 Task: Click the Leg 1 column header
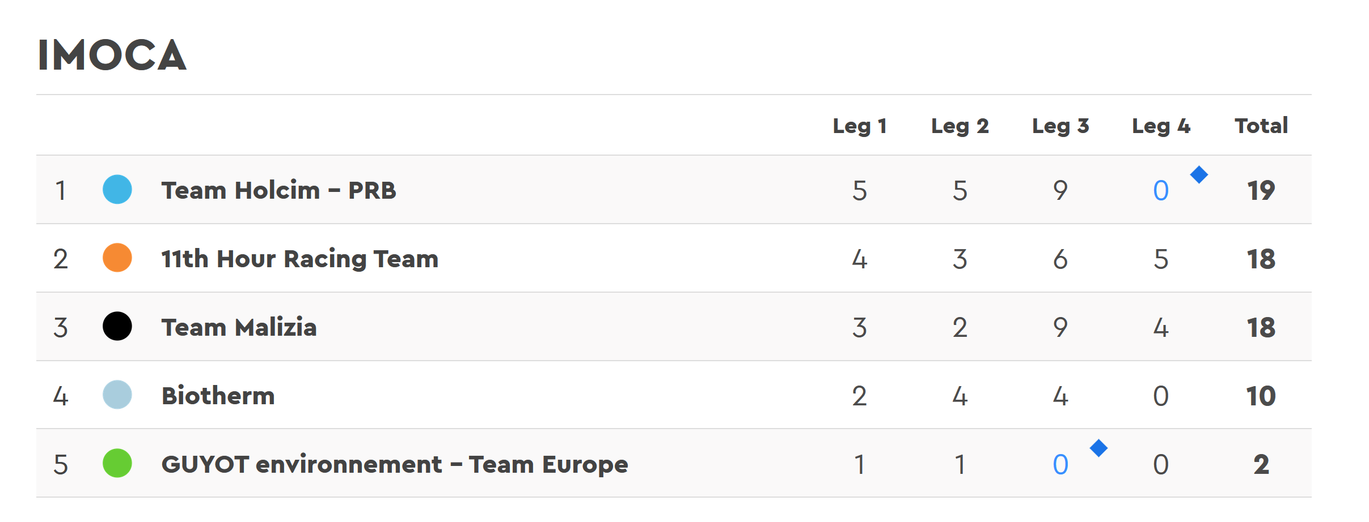pyautogui.click(x=860, y=126)
